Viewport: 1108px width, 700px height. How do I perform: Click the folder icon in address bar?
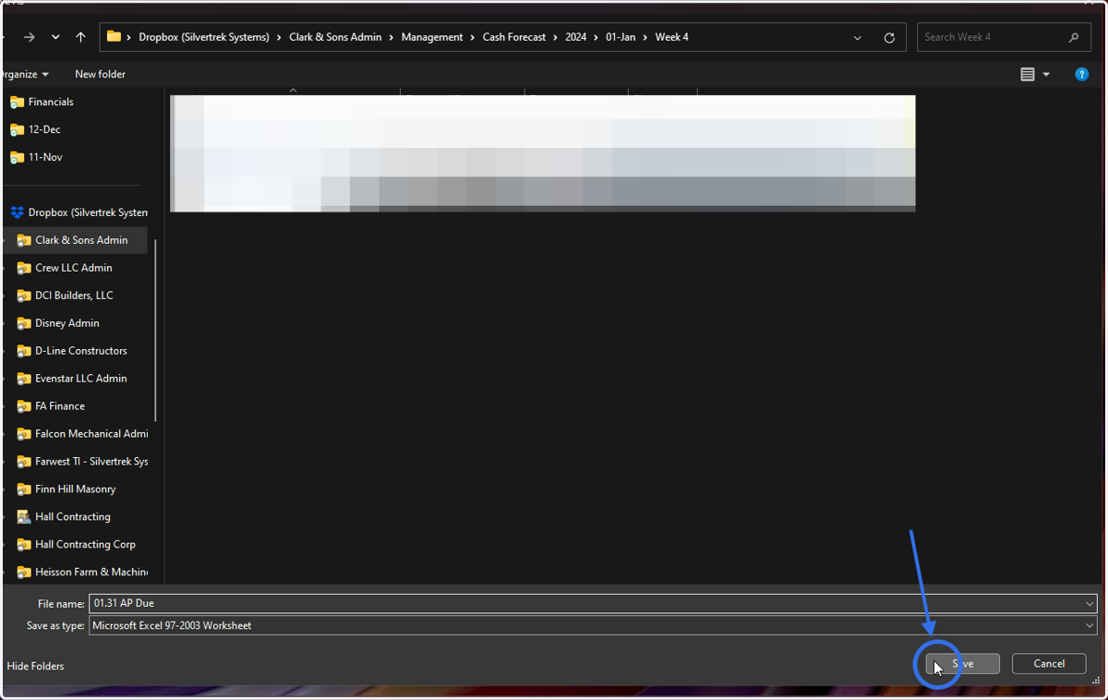pos(114,37)
